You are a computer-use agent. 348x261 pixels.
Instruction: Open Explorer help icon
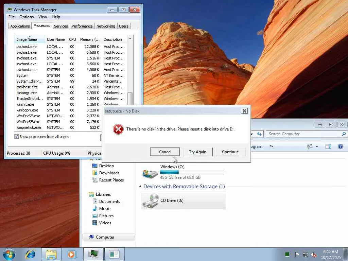click(x=340, y=146)
